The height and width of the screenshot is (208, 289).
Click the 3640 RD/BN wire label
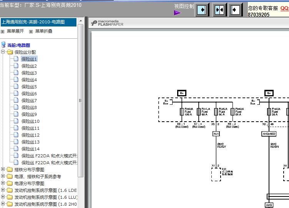point(274,145)
